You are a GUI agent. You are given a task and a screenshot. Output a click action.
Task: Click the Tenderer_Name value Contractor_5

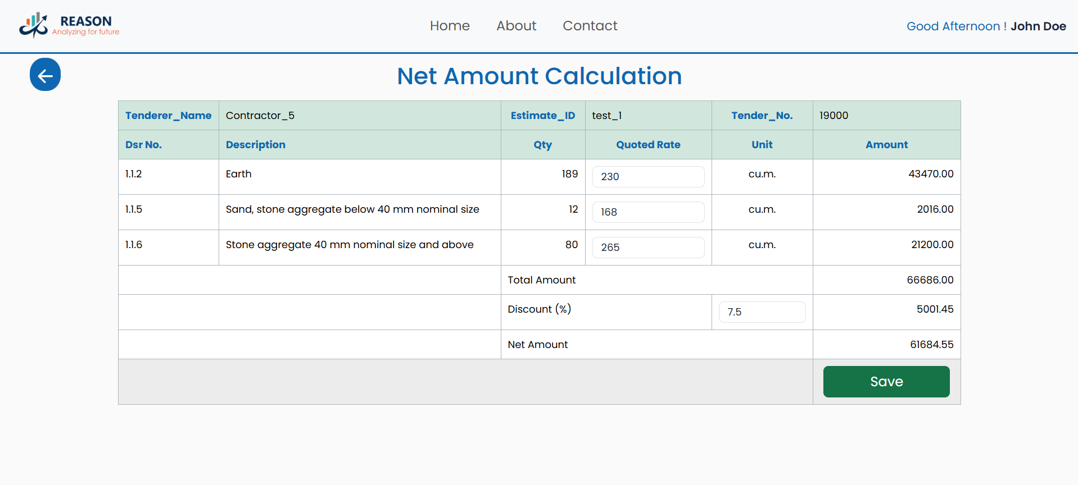pyautogui.click(x=260, y=116)
